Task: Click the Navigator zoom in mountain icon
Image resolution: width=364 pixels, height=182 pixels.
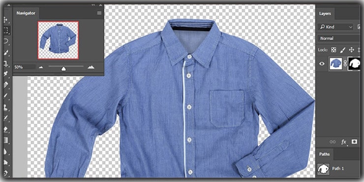Action: (91, 67)
